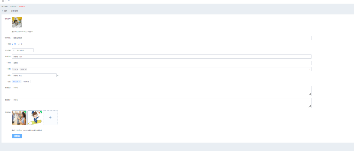Viewport: 354px width, 151px height.
Task: Click the plus tile to upload another photo
Action: tap(50, 118)
